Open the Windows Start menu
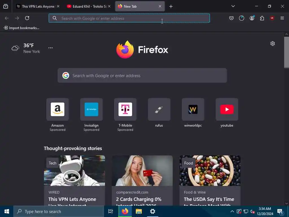Viewport: 289px width, 217px height. coord(7,211)
